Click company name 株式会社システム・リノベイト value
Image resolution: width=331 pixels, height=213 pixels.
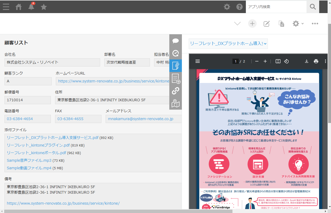point(52,62)
